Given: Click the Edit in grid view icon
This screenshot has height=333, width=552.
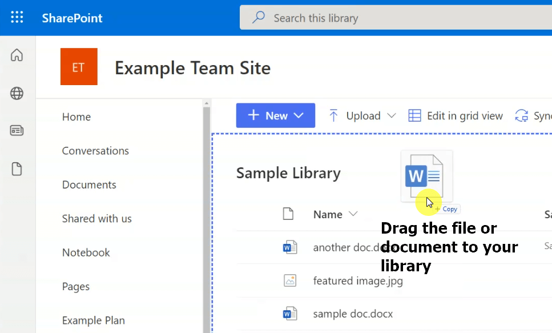Looking at the screenshot, I should [x=414, y=115].
